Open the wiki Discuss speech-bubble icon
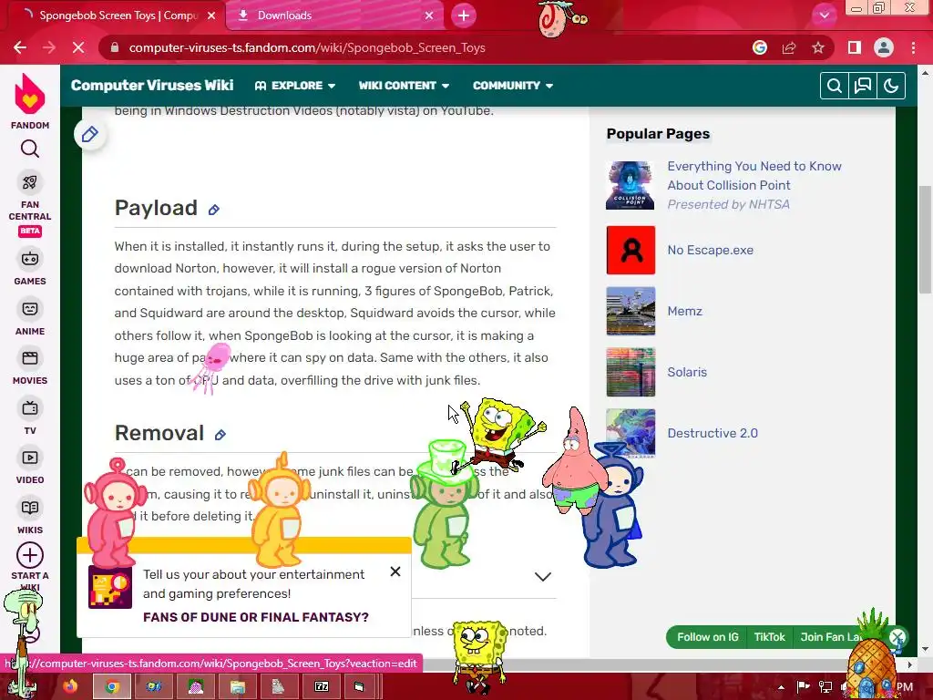933x700 pixels. [863, 86]
